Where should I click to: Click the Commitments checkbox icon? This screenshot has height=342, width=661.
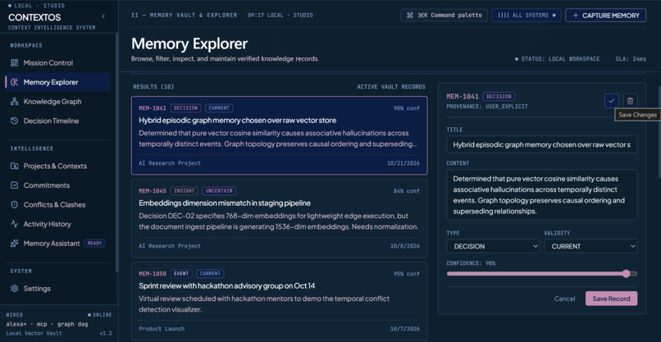pos(14,185)
